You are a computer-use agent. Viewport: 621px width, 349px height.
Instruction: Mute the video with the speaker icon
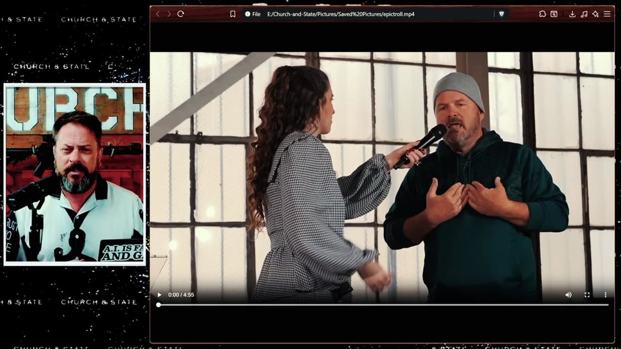pos(569,295)
